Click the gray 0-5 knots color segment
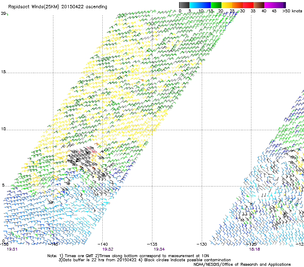Image resolution: width=304 pixels, height=267 pixels. pos(184,5)
